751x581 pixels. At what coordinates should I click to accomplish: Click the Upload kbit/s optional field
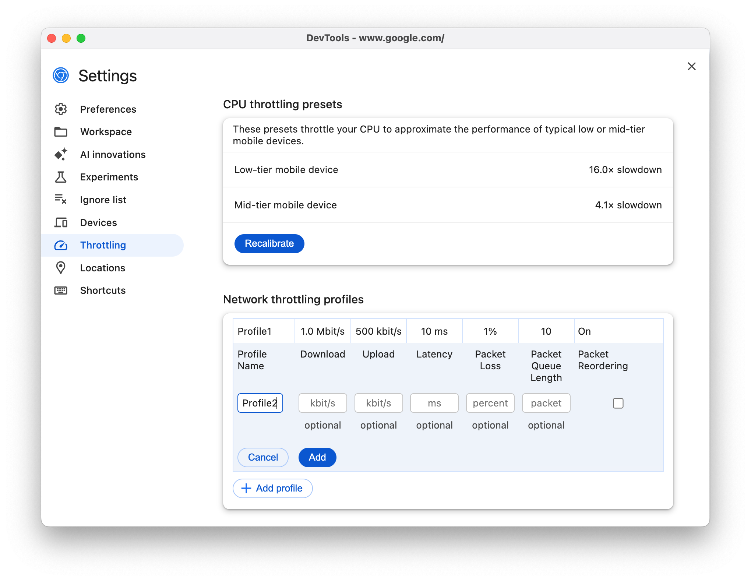pyautogui.click(x=378, y=402)
